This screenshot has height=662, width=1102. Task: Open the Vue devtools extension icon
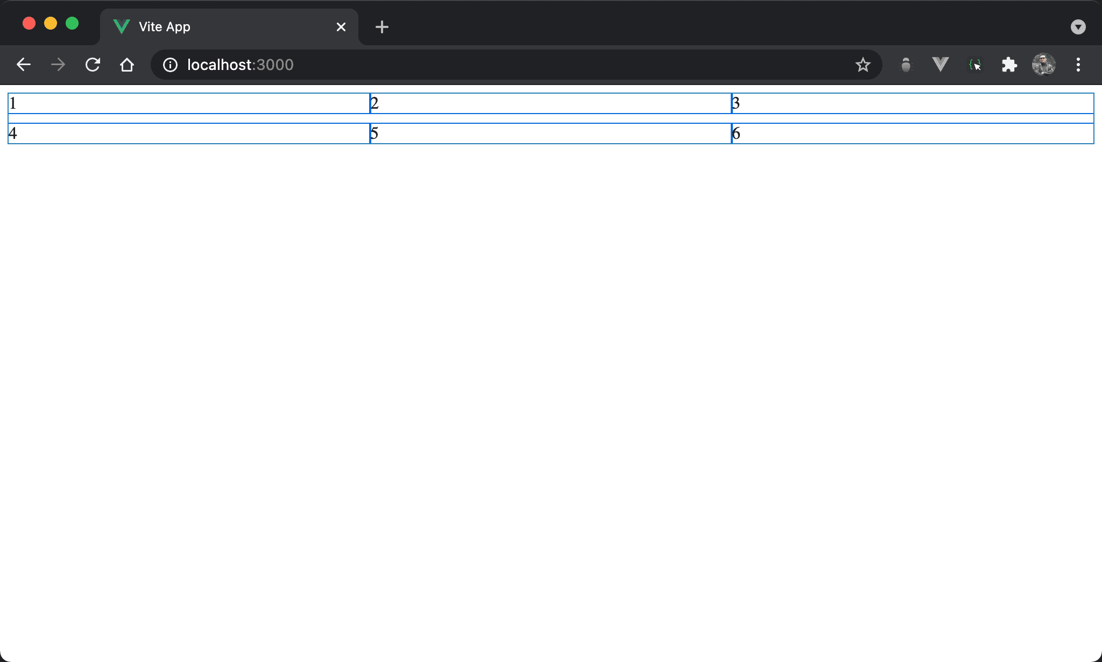[x=940, y=65]
